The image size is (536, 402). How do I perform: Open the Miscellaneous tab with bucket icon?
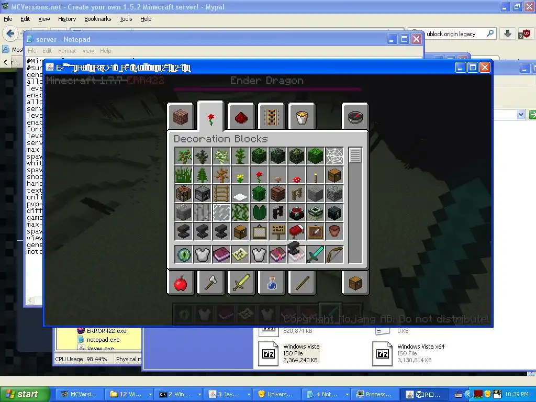pos(301,117)
